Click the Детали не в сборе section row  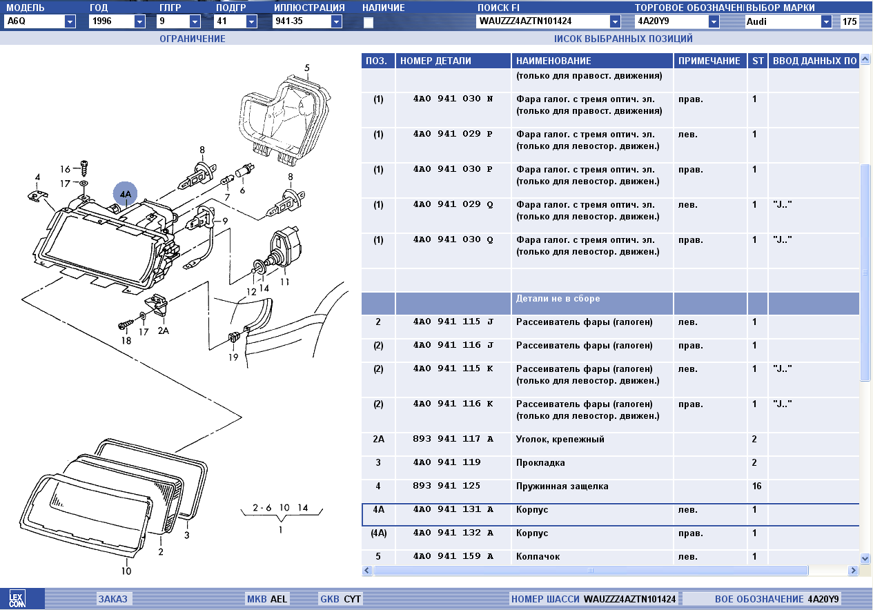coord(611,303)
